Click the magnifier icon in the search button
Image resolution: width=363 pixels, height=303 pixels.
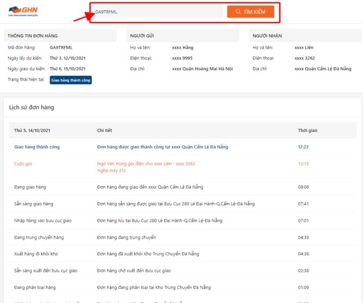click(x=238, y=12)
